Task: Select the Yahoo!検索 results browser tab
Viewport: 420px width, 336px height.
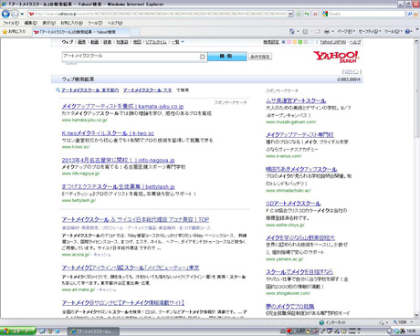Action: [x=80, y=32]
